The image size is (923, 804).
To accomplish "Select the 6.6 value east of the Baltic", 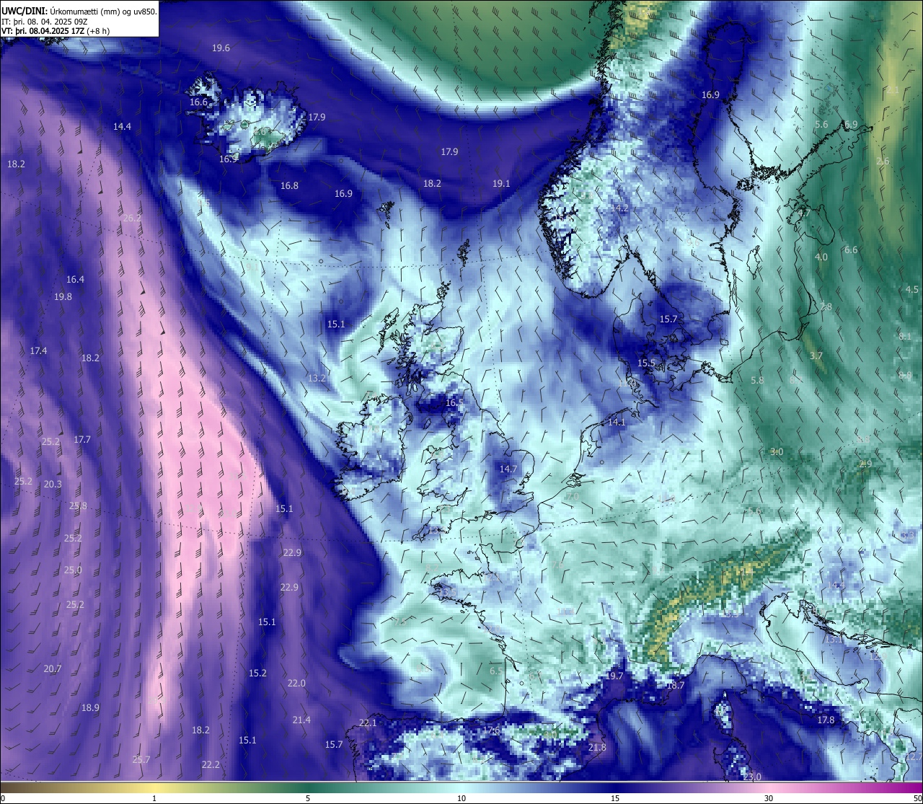I will click(851, 250).
